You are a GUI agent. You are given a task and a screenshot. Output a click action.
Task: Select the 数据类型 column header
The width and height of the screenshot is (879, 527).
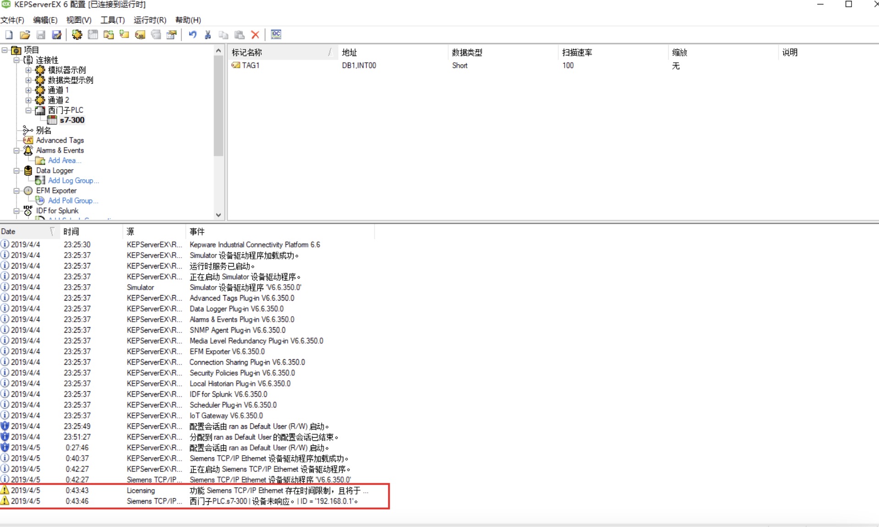pyautogui.click(x=502, y=52)
